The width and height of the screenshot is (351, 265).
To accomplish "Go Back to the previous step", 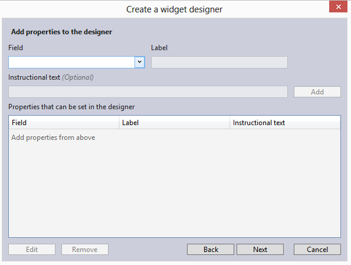I will 211,249.
